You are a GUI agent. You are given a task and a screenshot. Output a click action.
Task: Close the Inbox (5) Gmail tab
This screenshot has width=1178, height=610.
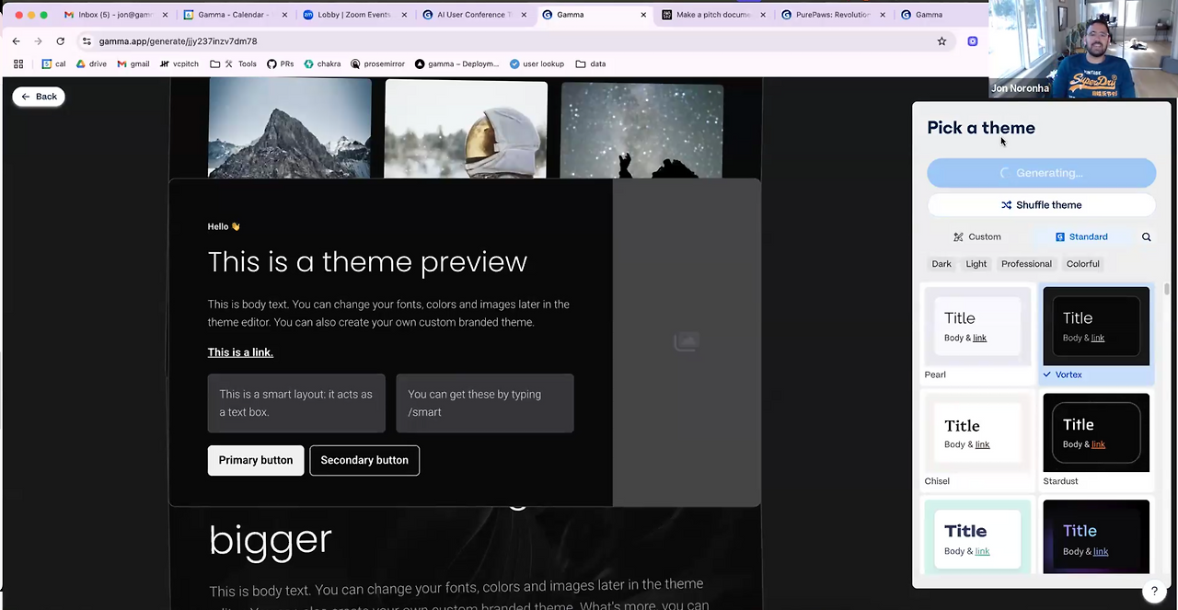pos(166,15)
